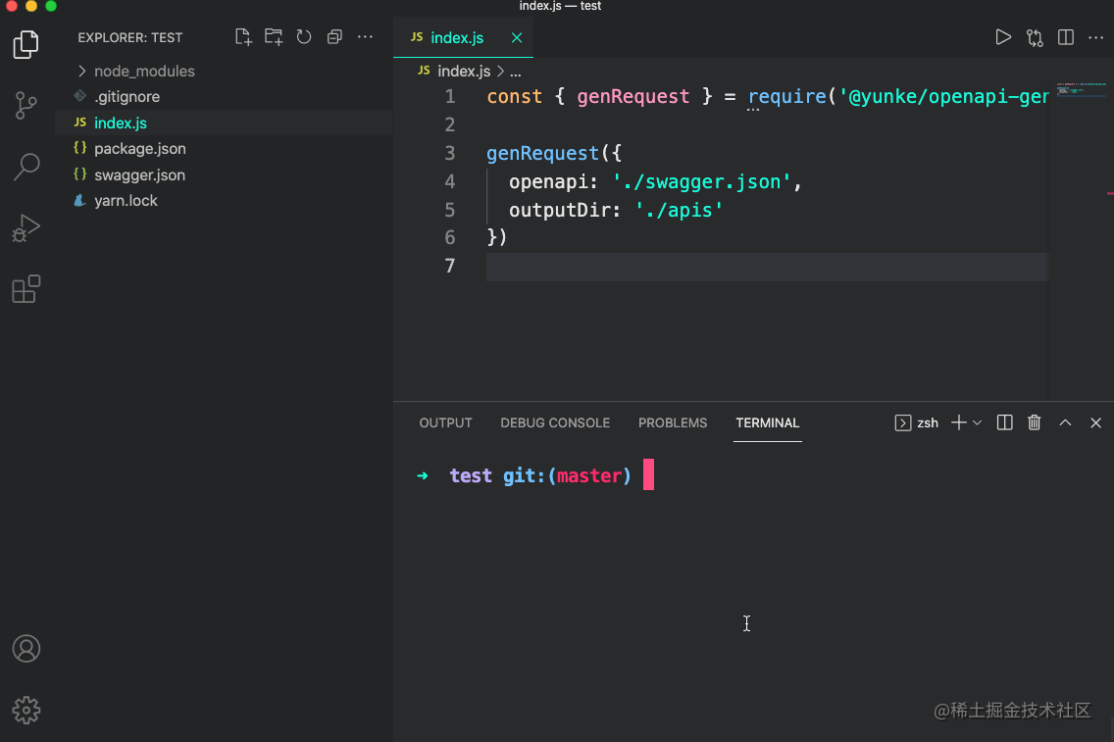Screen dimensions: 1114x742
Task: Split the terminal panel
Action: click(x=1004, y=423)
